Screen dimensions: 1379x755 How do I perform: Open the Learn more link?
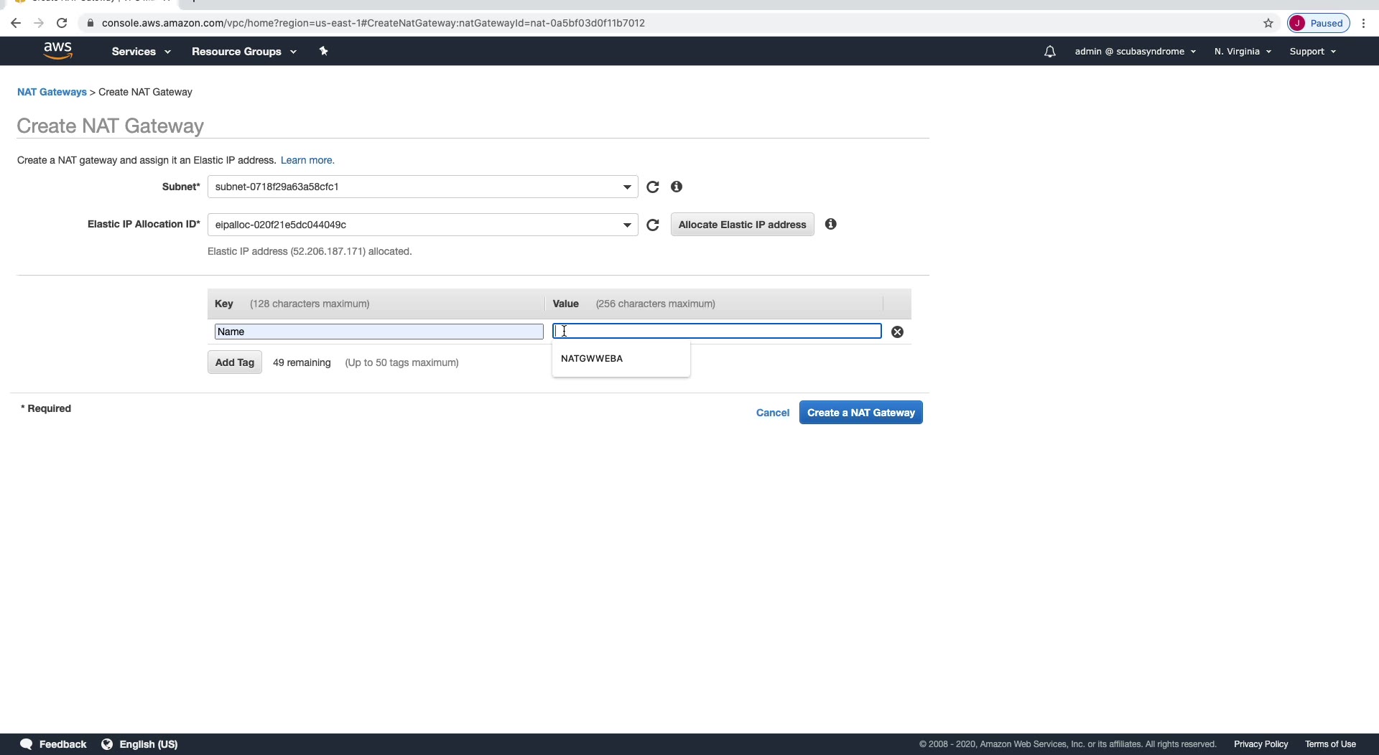pyautogui.click(x=307, y=160)
